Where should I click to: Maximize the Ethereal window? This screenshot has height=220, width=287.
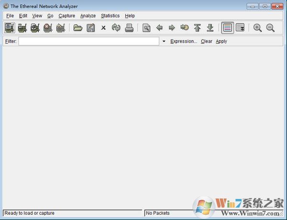[265, 6]
